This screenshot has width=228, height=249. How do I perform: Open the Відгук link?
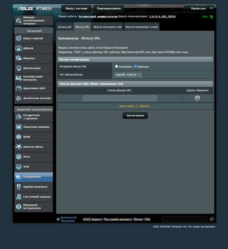pos(138,219)
